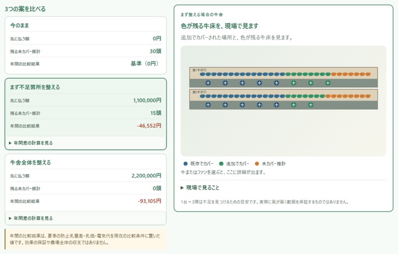398x254 pixels.
Task: Select the first blue fan in 第2牛床列
Action: [x=208, y=105]
